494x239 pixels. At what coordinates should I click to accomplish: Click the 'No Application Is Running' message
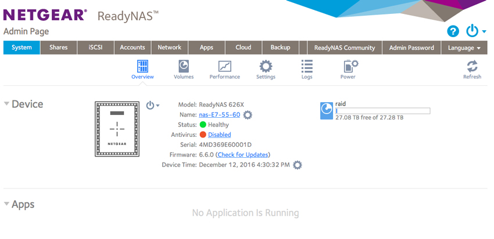(245, 213)
